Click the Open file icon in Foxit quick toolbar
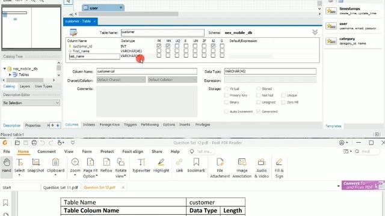The height and width of the screenshot is (216, 385). (17, 143)
